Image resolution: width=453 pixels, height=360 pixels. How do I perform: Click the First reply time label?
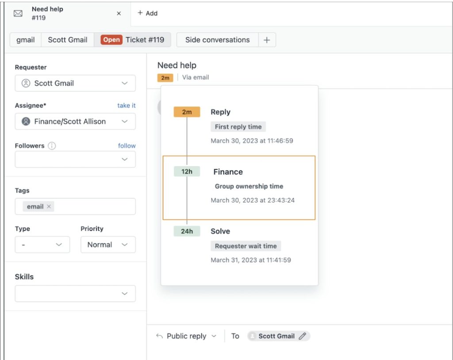(238, 127)
